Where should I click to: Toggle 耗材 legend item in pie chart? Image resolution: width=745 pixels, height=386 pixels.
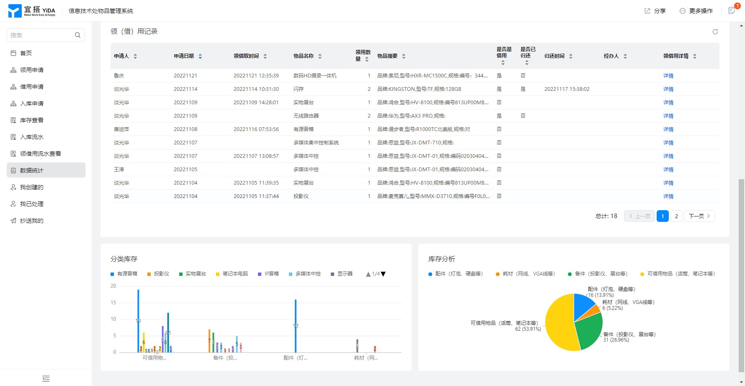525,274
